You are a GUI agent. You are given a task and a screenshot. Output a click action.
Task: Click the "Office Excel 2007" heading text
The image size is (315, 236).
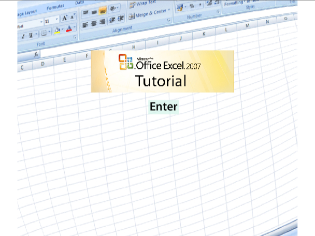click(x=168, y=66)
